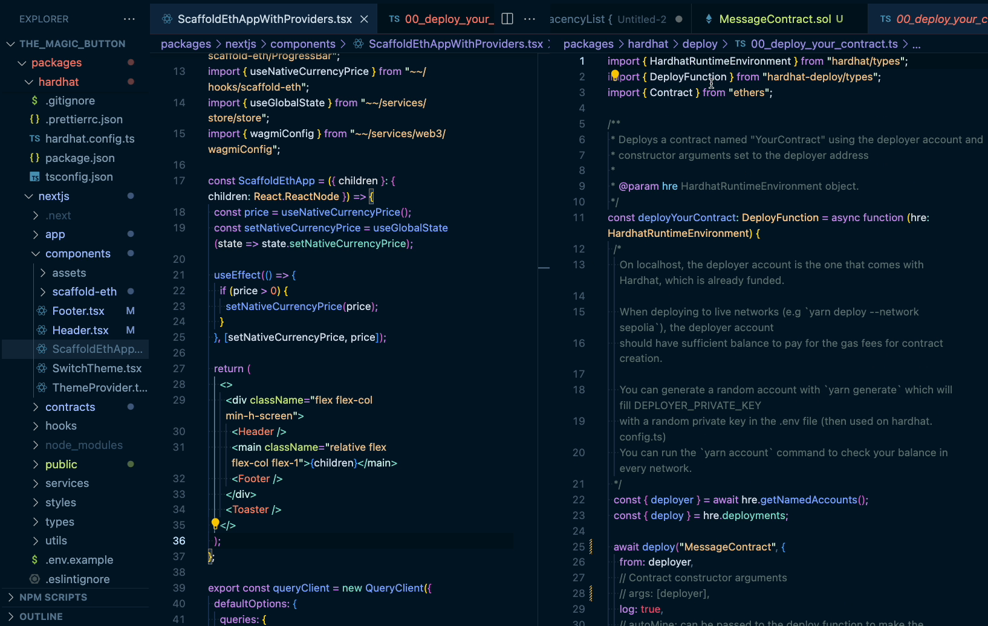This screenshot has width=988, height=626.
Task: Collapse the packages folder
Action: 22,63
